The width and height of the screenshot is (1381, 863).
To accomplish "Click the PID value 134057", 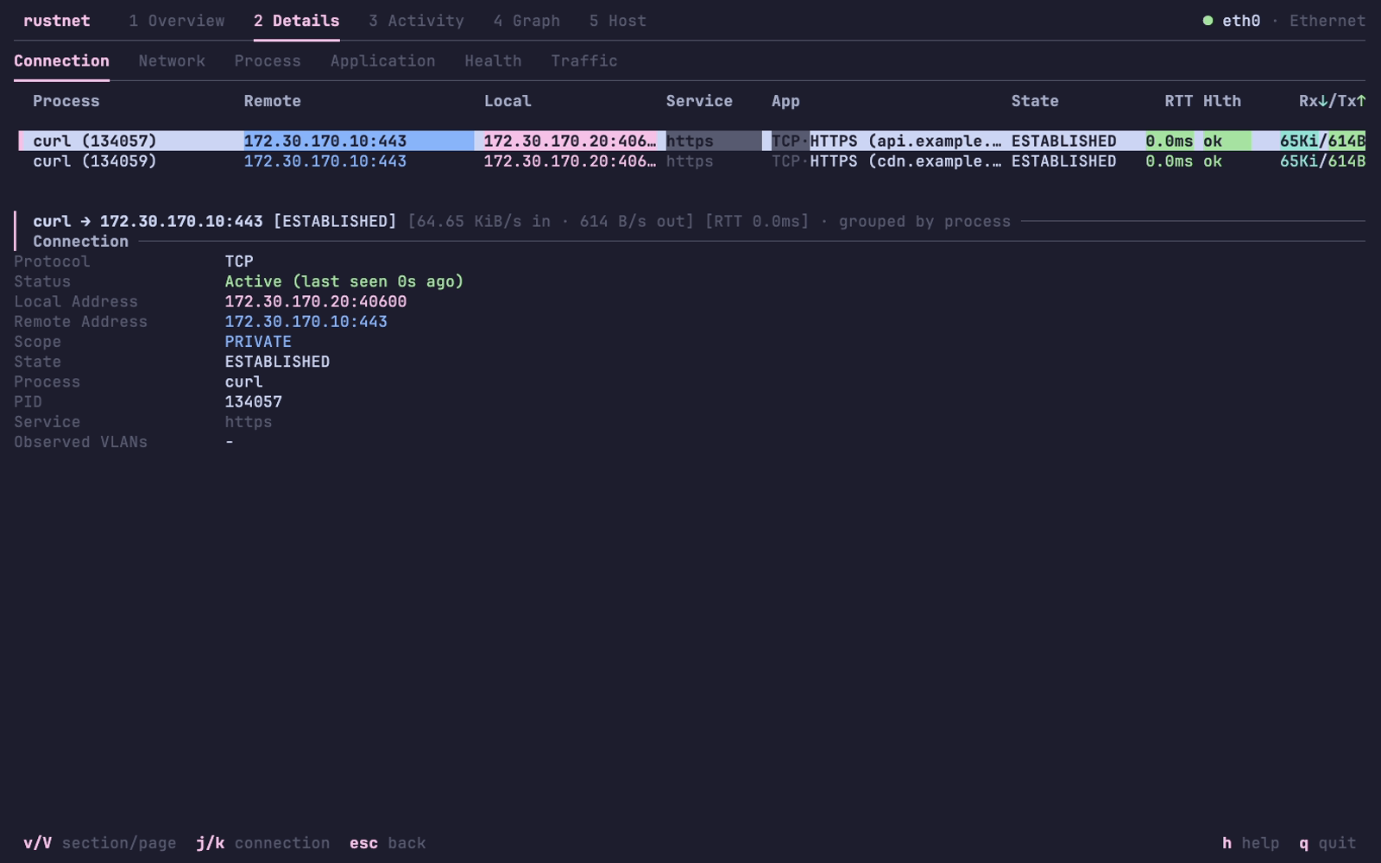I will click(x=254, y=402).
